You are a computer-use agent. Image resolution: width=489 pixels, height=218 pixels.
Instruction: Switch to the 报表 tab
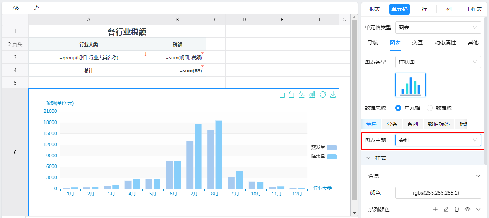tap(375, 9)
